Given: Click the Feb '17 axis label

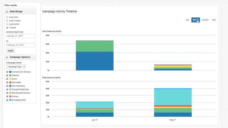Looking at the screenshot, I should click(173, 120).
